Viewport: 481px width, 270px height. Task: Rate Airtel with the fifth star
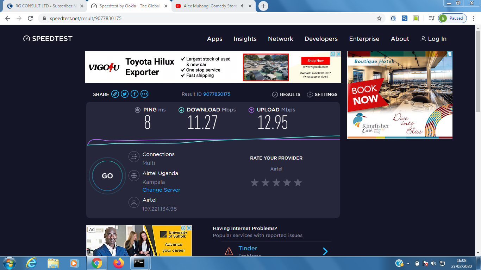click(298, 182)
